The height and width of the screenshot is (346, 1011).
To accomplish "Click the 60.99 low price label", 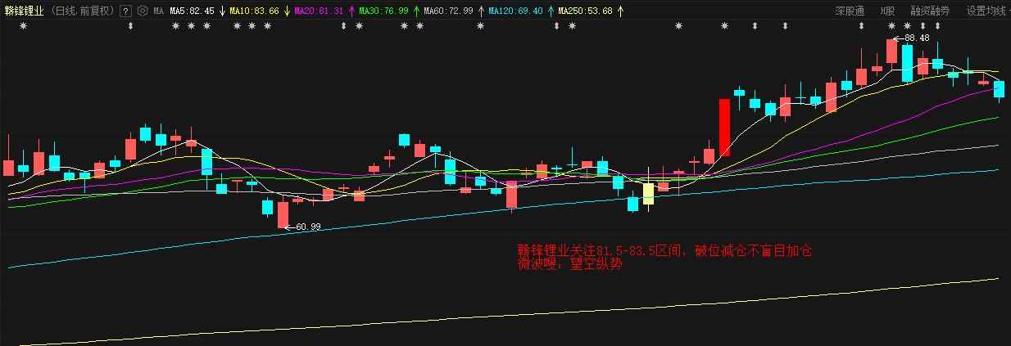I will (x=308, y=227).
